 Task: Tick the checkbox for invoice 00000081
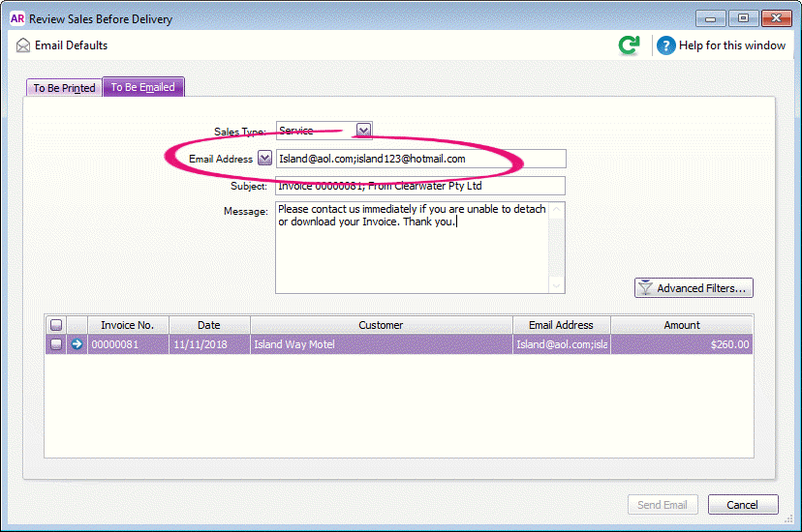pyautogui.click(x=56, y=344)
